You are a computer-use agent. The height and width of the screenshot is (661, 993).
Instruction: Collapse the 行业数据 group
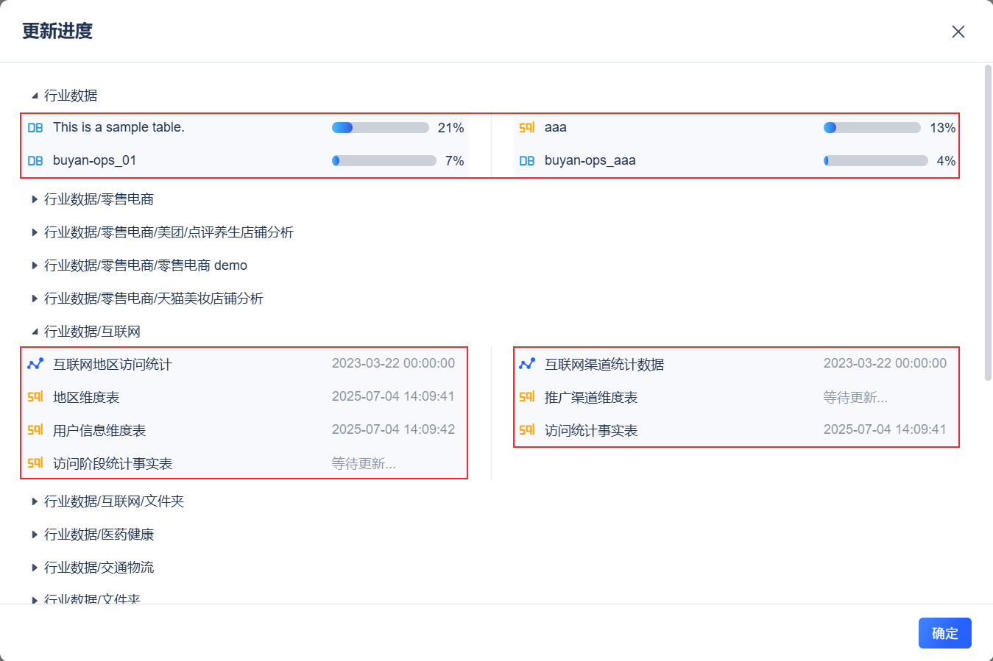pos(35,96)
